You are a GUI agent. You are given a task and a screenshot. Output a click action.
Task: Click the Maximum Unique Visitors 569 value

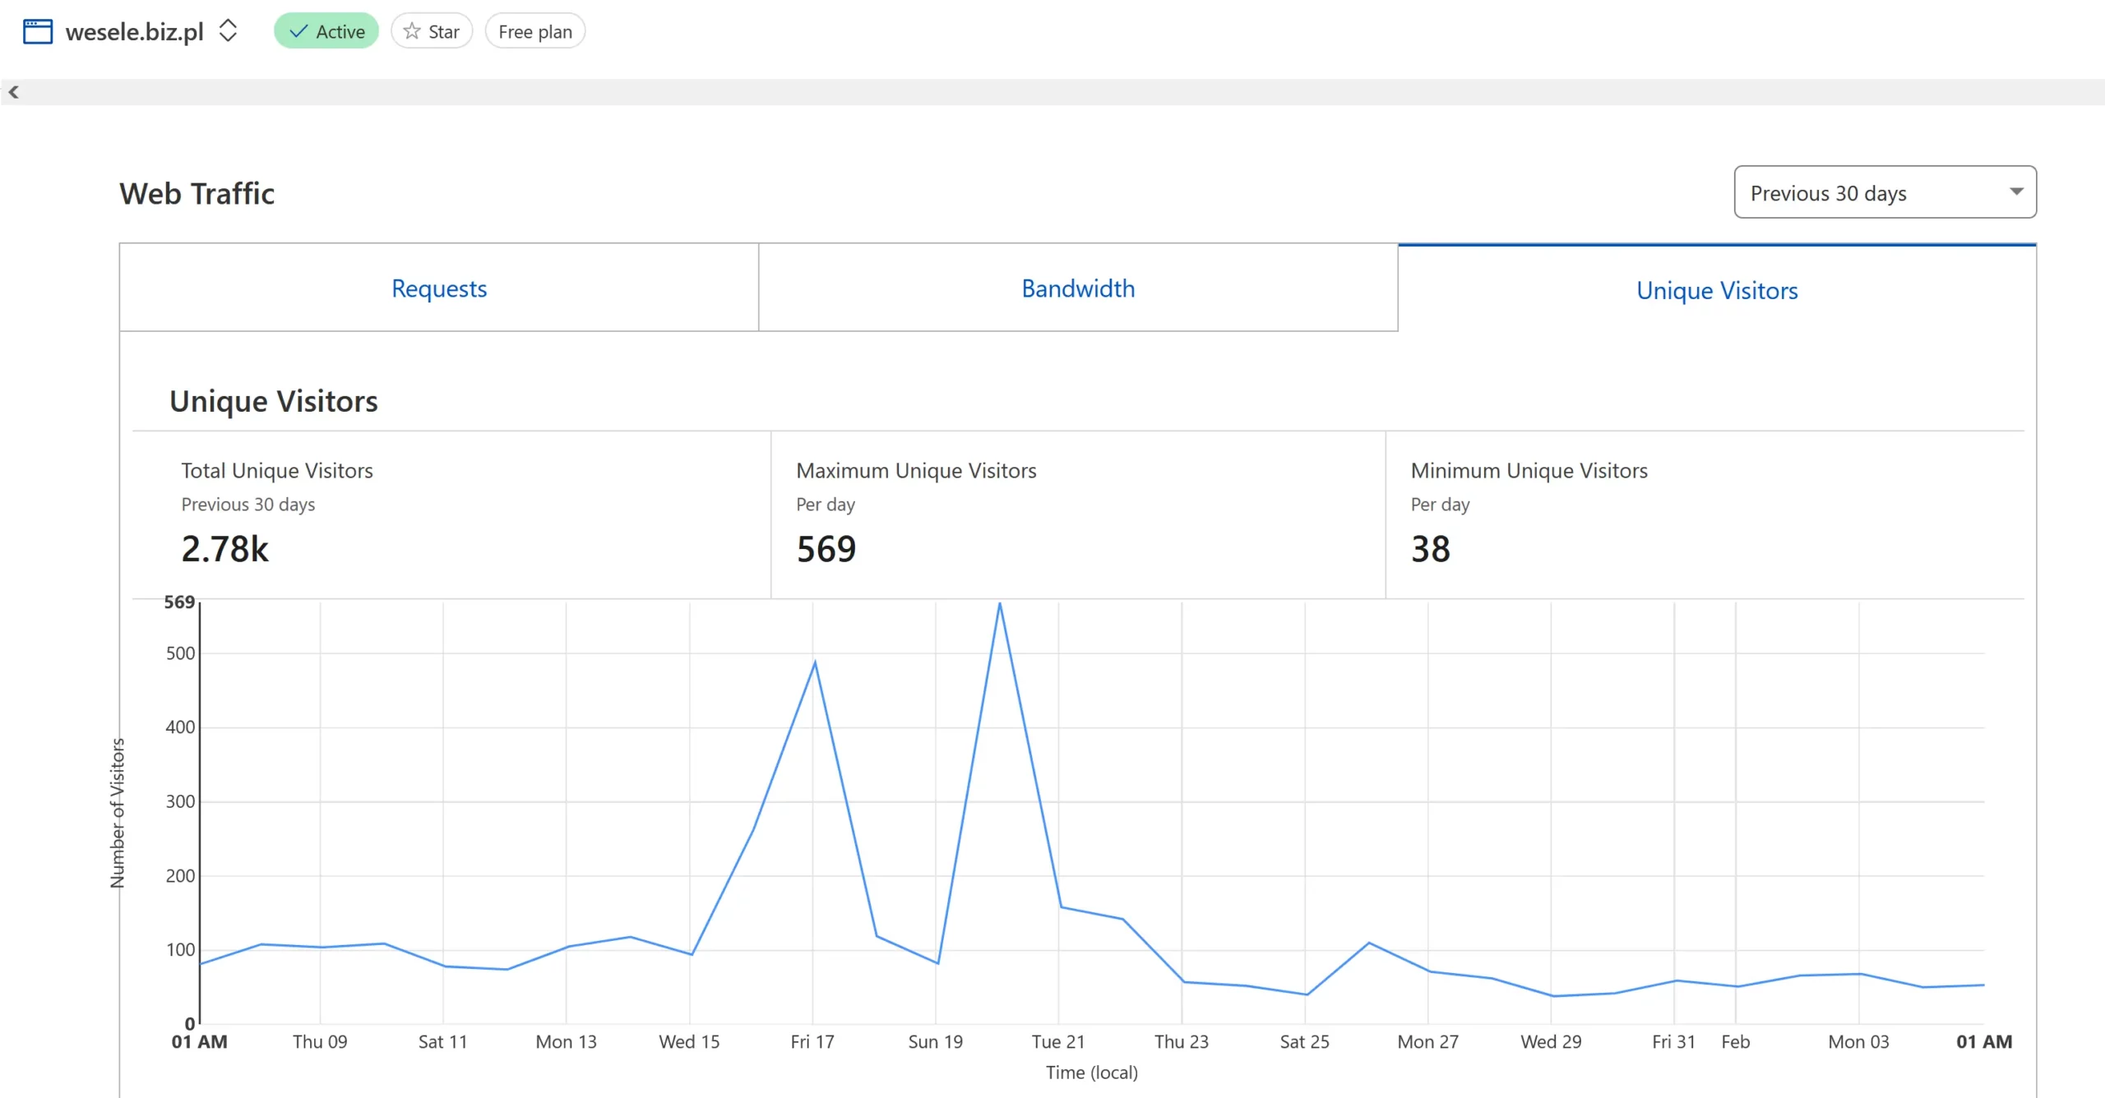826,549
